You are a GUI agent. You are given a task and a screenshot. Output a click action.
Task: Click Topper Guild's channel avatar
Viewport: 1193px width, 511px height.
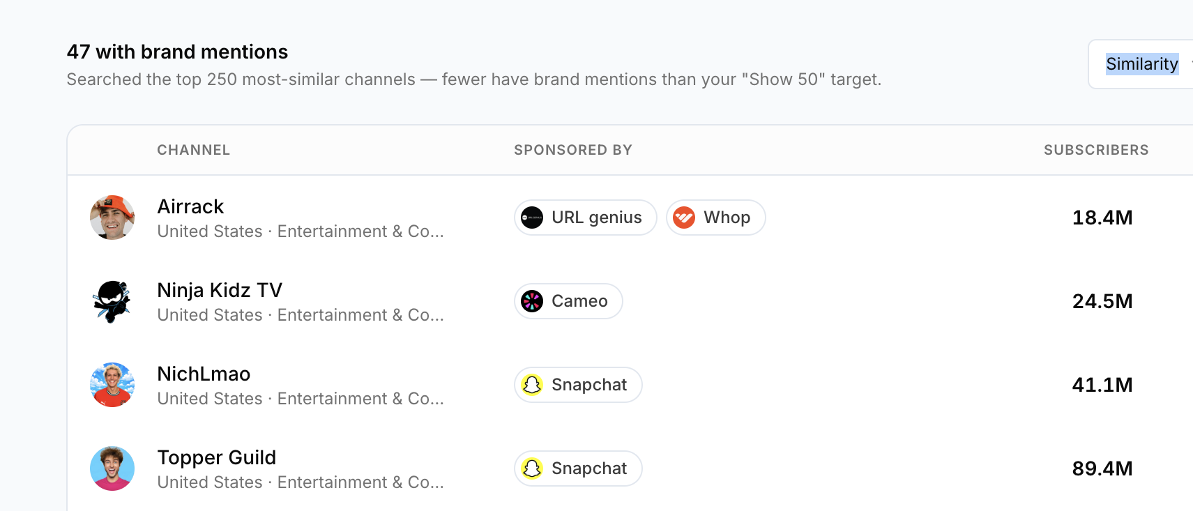click(x=112, y=468)
